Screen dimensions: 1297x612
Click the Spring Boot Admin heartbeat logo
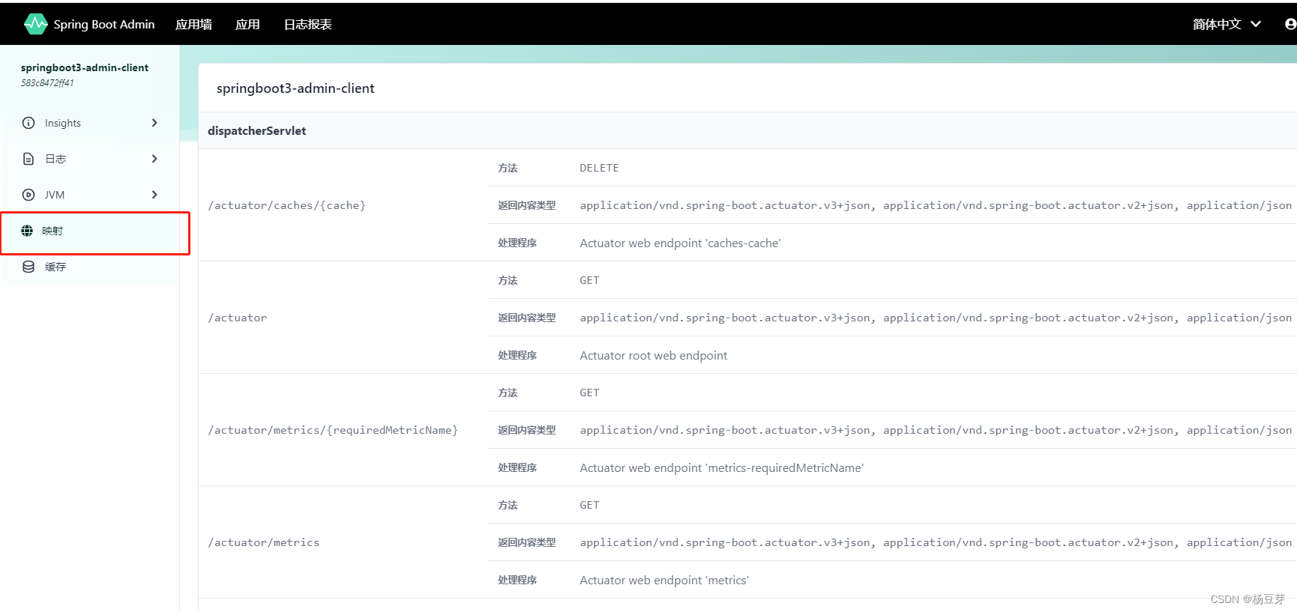click(x=35, y=24)
